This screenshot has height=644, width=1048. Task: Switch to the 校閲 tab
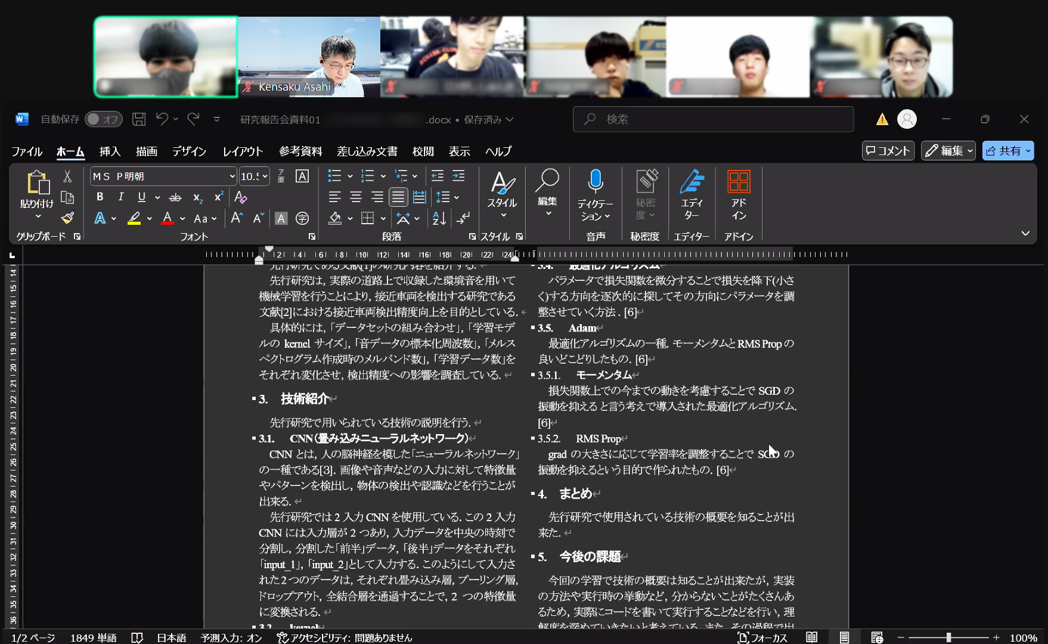(x=423, y=151)
